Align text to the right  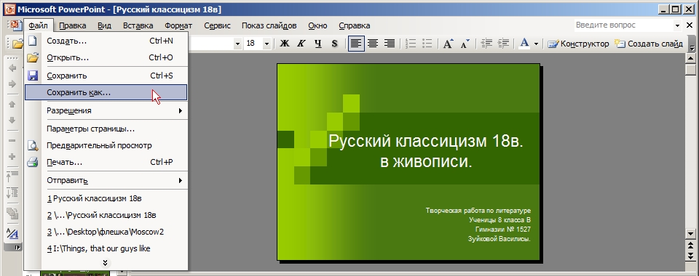(389, 44)
